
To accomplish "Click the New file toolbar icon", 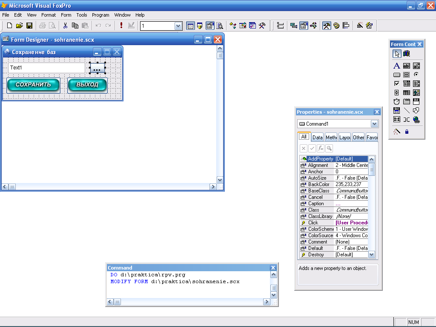I will pos(9,26).
